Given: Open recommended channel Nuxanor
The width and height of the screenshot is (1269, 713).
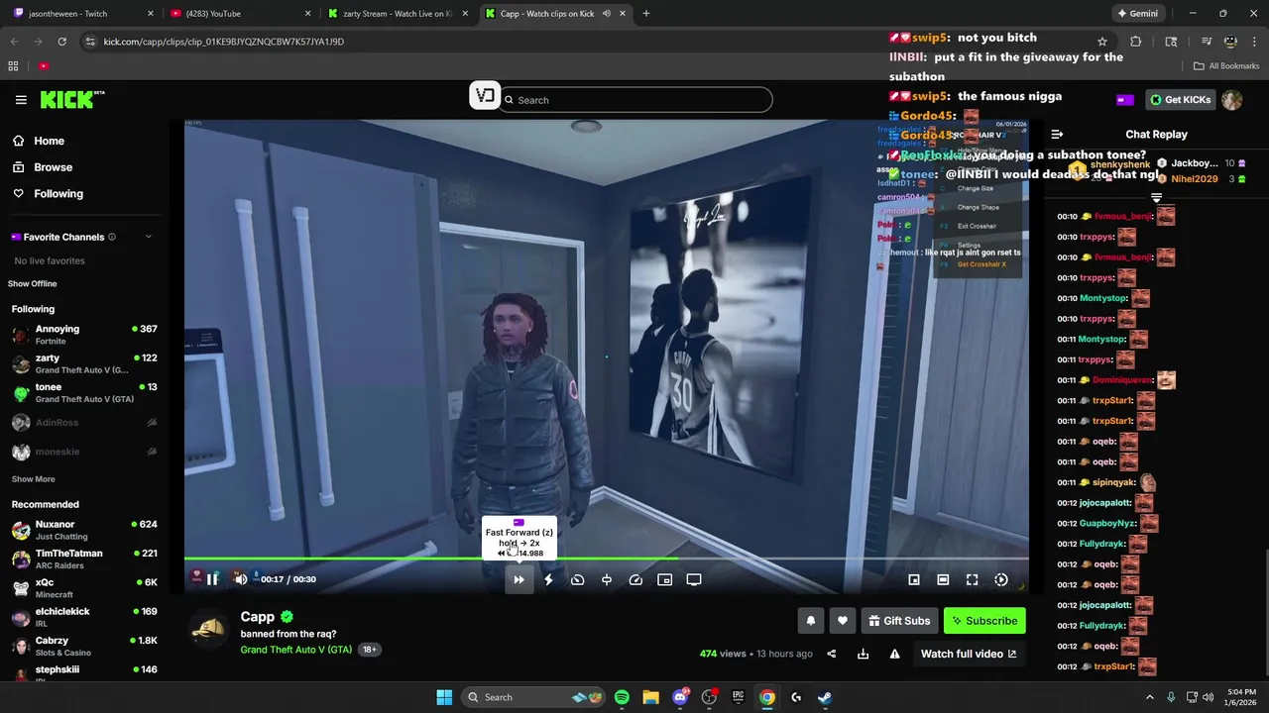Looking at the screenshot, I should point(84,530).
